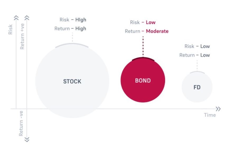Click the dark arc atop BOND circle
230x145 pixels.
point(143,59)
